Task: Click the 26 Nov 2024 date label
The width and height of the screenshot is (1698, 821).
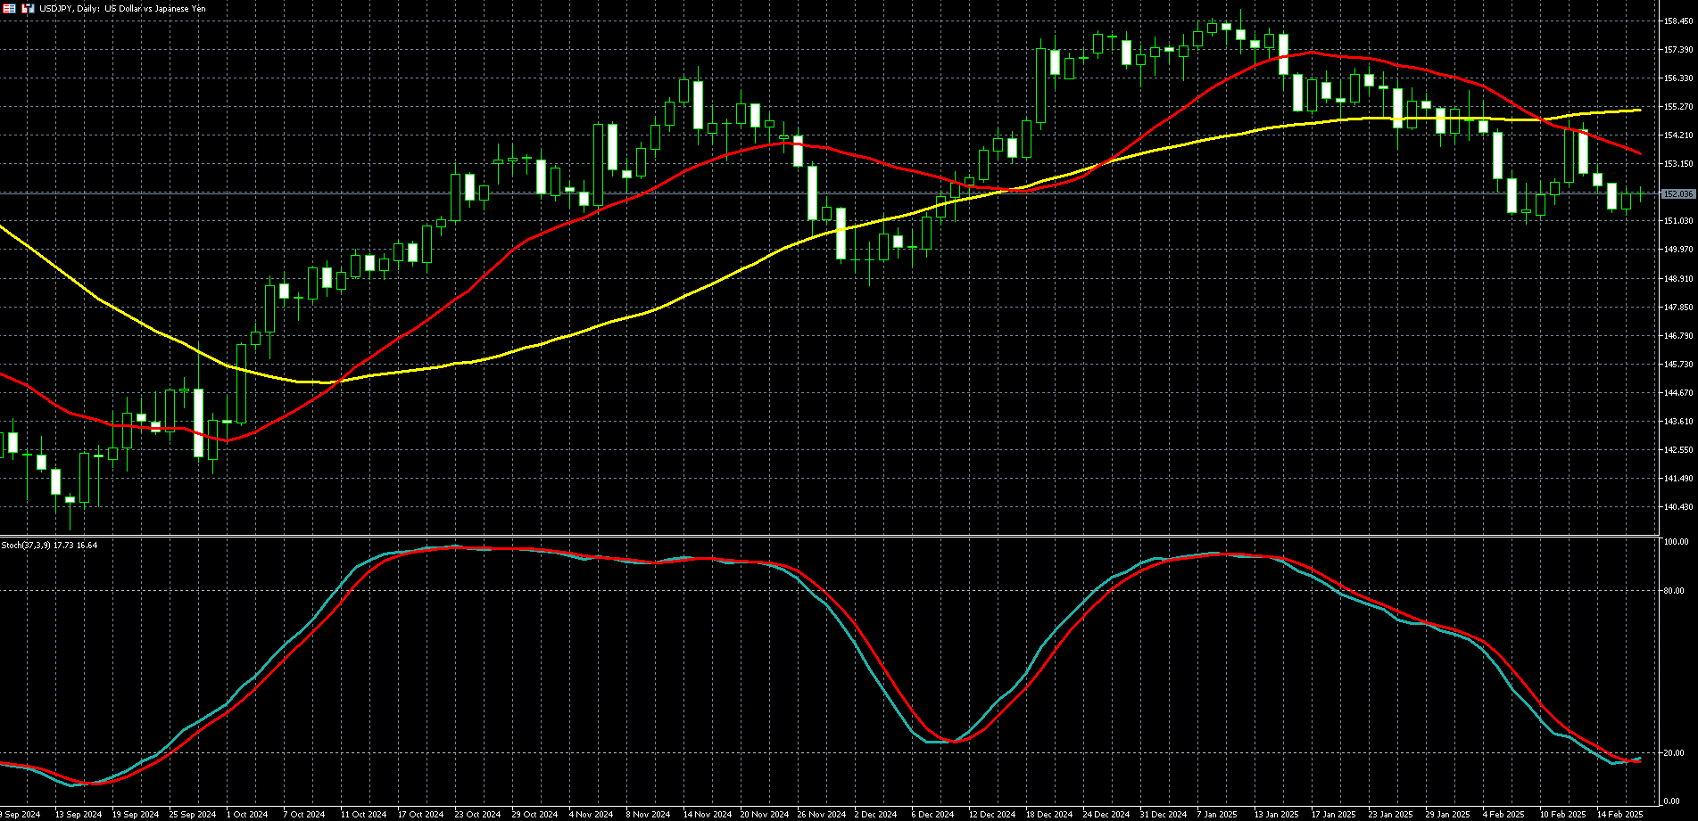Action: point(821,815)
